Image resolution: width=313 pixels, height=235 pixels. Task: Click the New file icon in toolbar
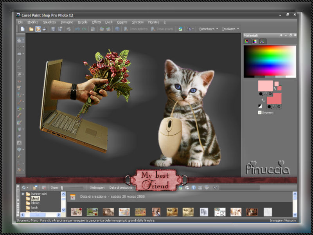(23, 29)
